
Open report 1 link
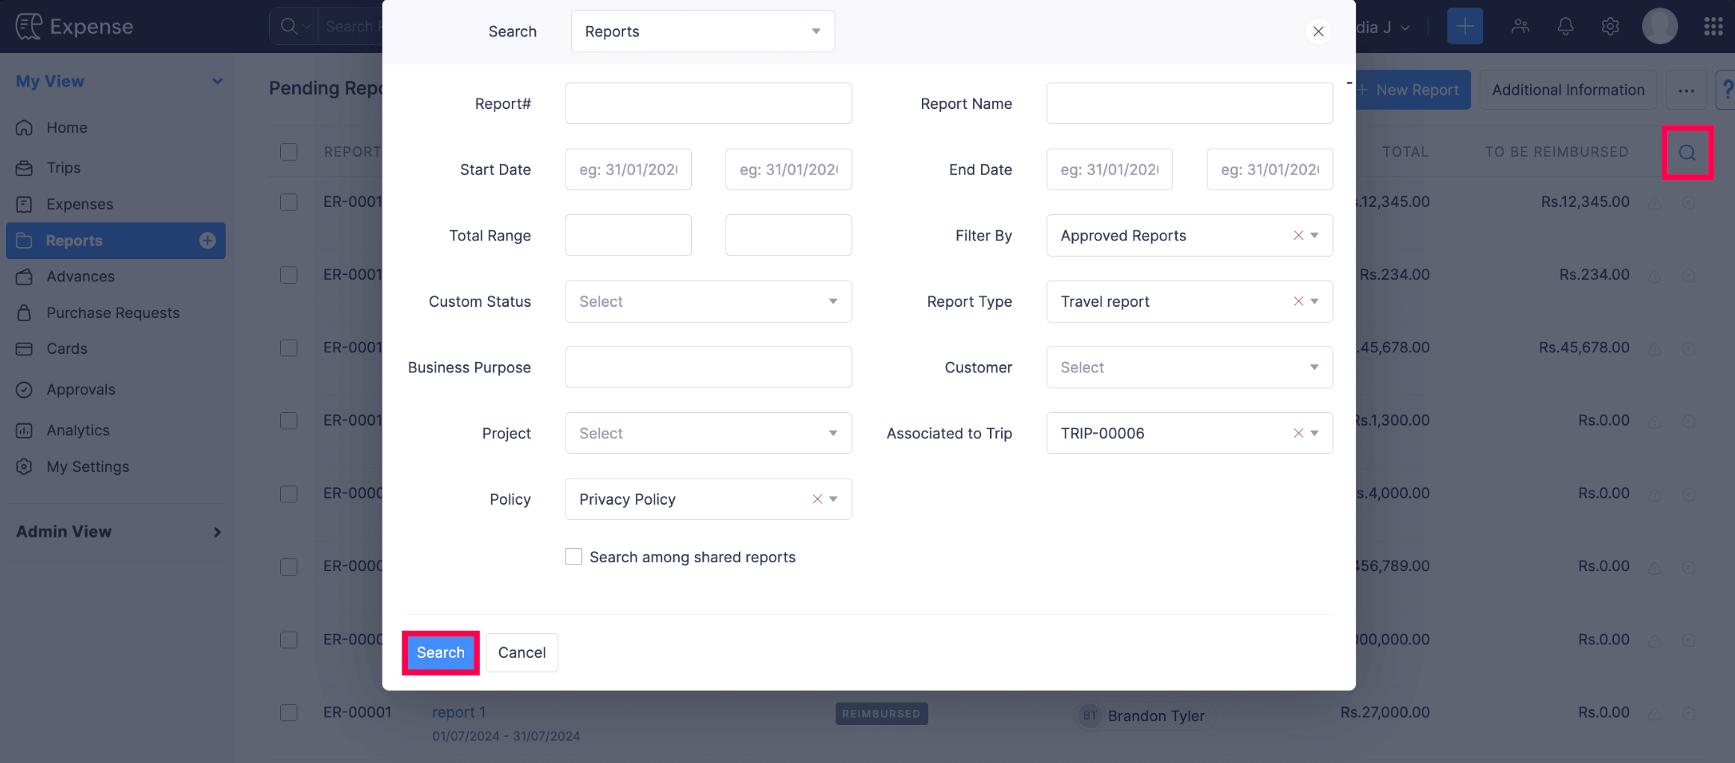(458, 711)
